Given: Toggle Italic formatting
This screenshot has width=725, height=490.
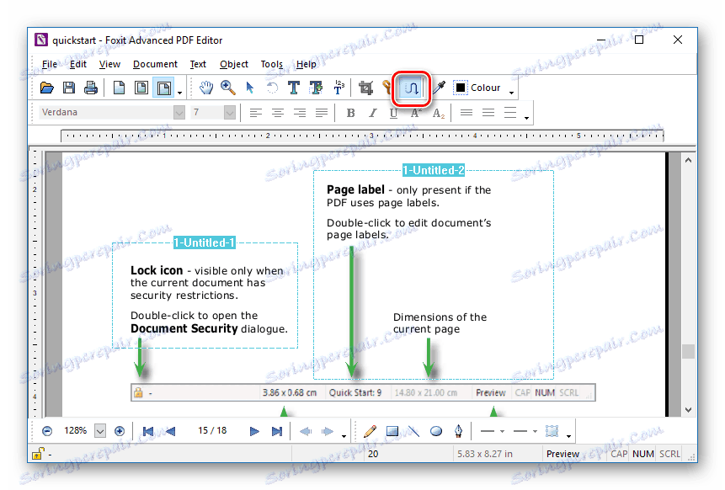Looking at the screenshot, I should click(x=372, y=112).
